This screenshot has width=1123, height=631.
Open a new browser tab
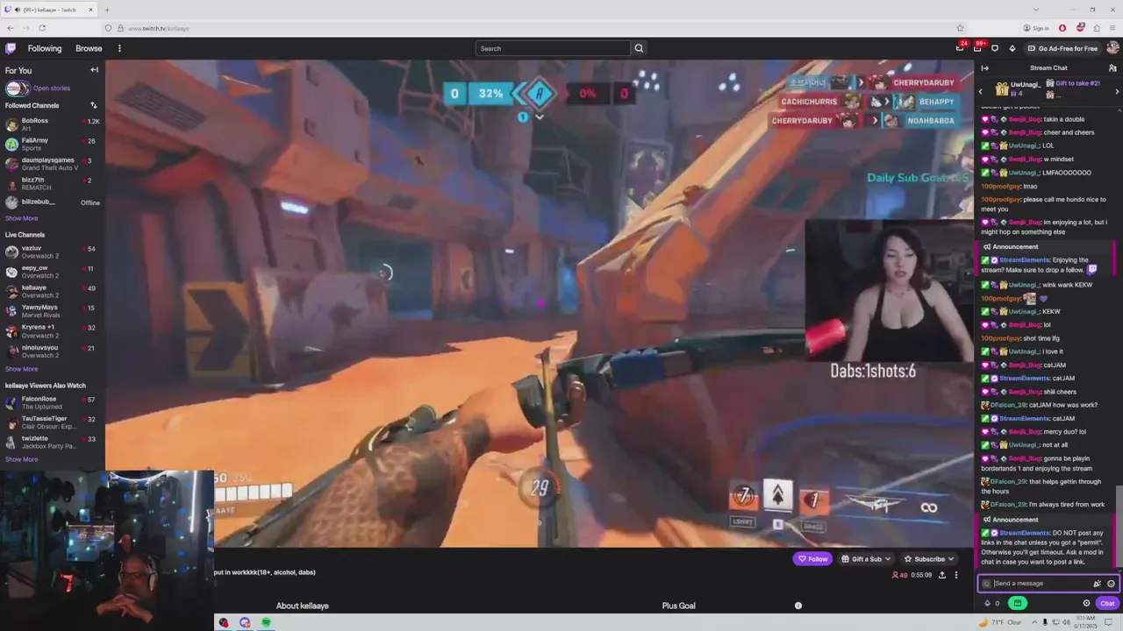pos(107,10)
